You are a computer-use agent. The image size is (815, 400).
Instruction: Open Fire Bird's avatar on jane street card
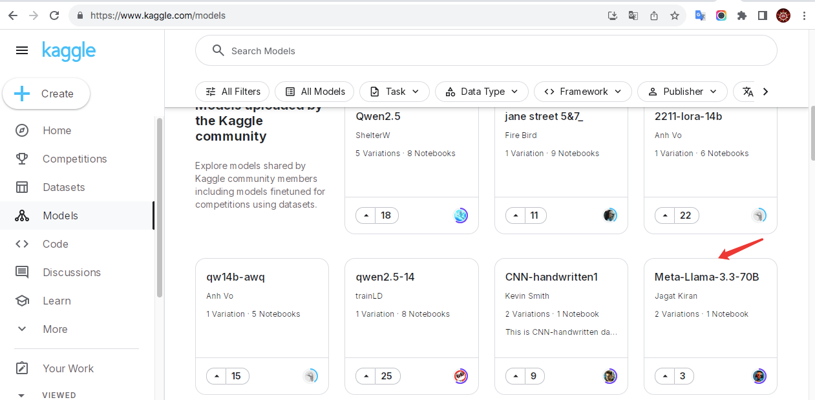[610, 215]
